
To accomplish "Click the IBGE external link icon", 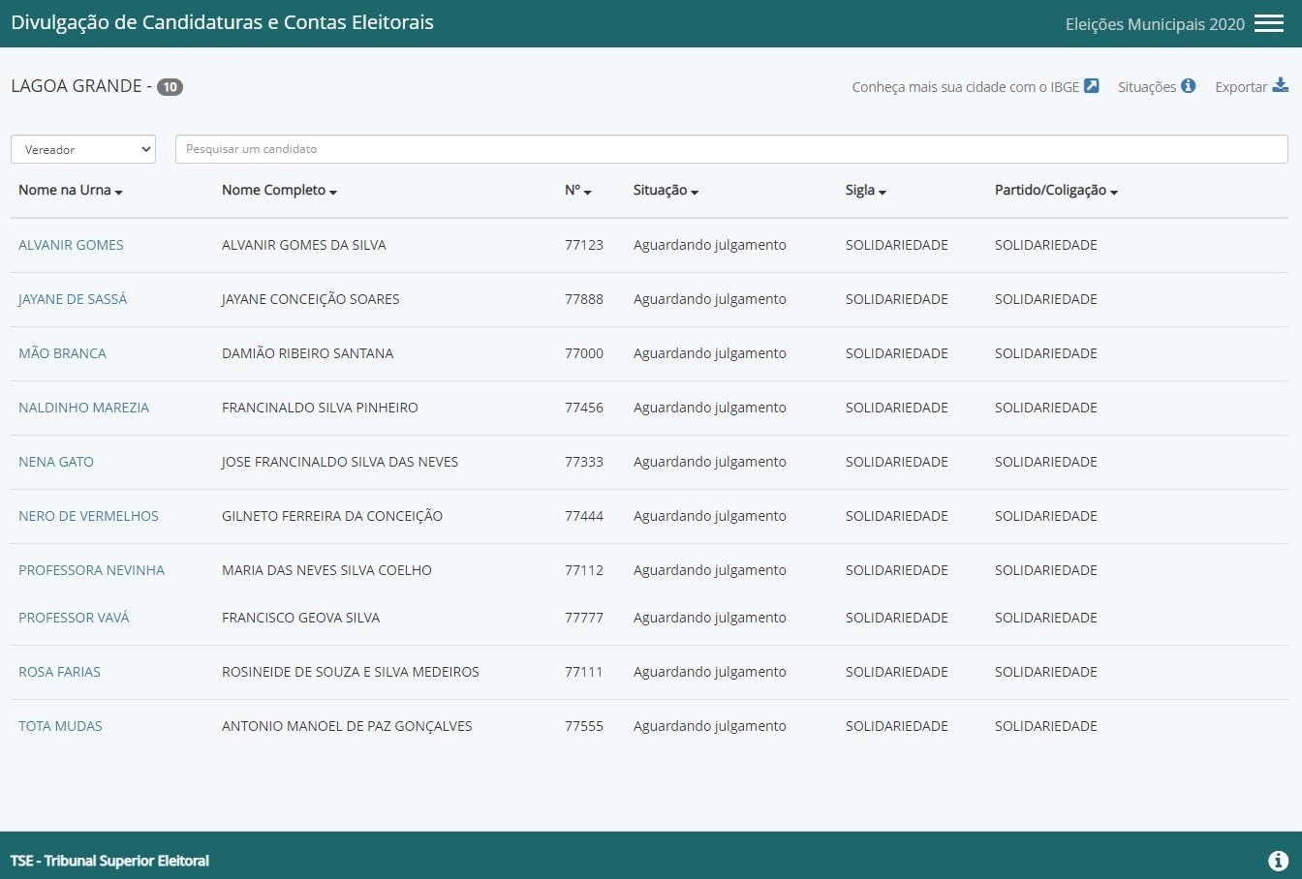I will click(1091, 86).
